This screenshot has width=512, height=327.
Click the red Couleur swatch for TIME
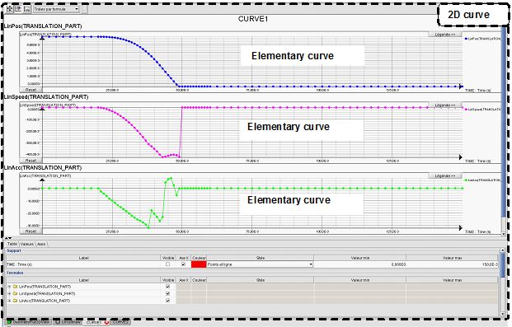tap(199, 264)
